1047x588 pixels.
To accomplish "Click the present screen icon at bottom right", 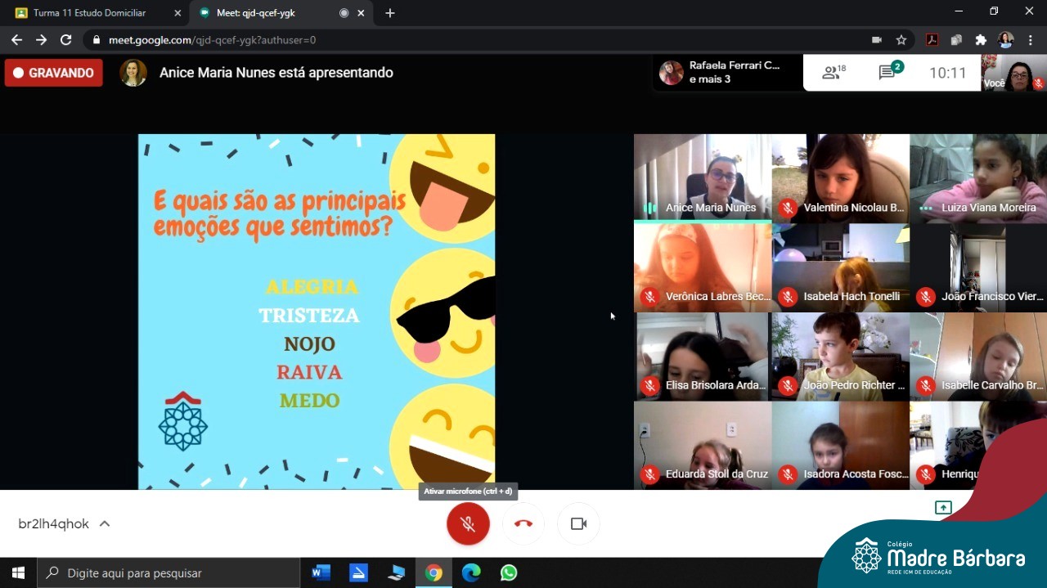I will [x=943, y=508].
